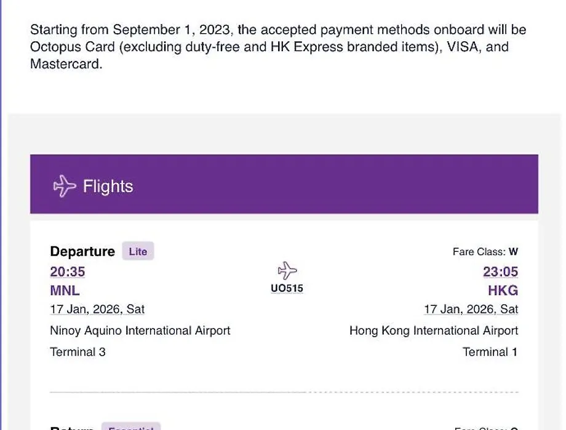Click Ninoy Aquino International Airport text
This screenshot has width=566, height=430.
click(x=140, y=330)
